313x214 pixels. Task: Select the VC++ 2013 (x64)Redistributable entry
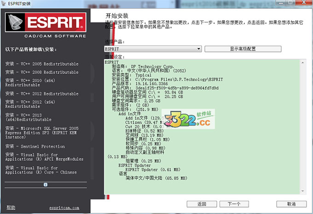click(29, 117)
